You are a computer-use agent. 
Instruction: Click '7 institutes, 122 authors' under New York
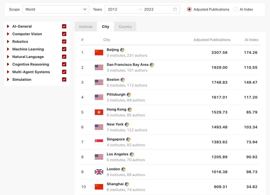pyautogui.click(x=127, y=130)
